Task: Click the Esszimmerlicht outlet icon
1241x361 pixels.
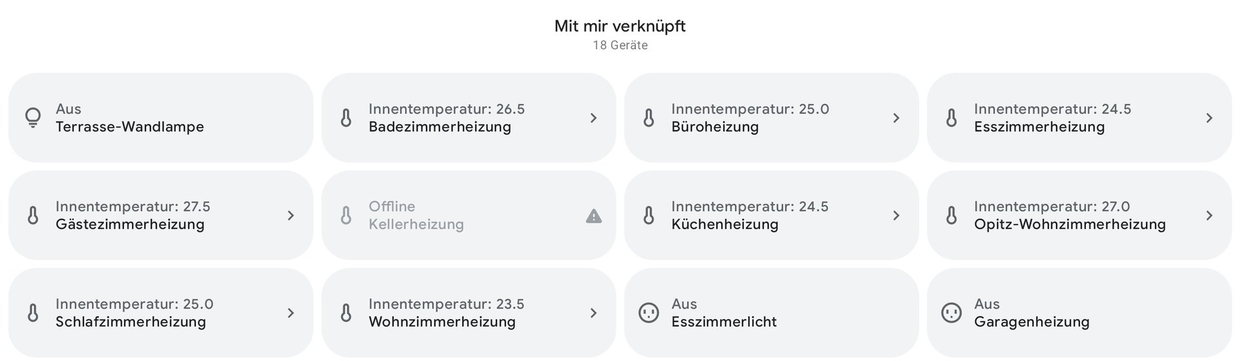Action: (x=648, y=313)
